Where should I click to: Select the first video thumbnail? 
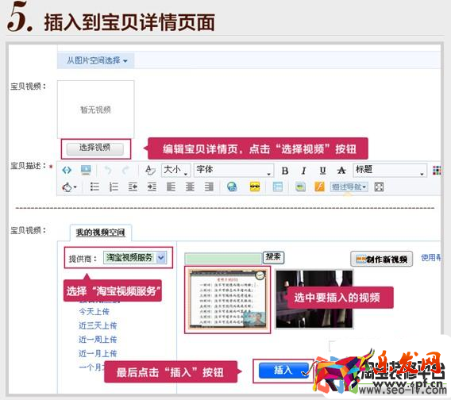(228, 300)
